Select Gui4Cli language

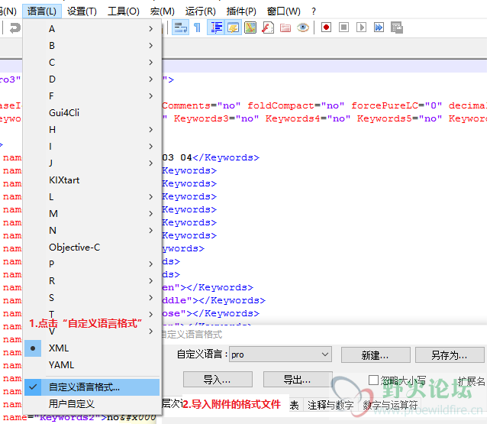click(x=92, y=112)
